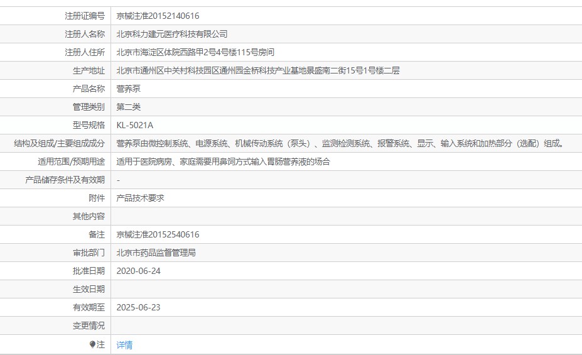
Task: Click the 审批部门 label
Action: pos(89,253)
